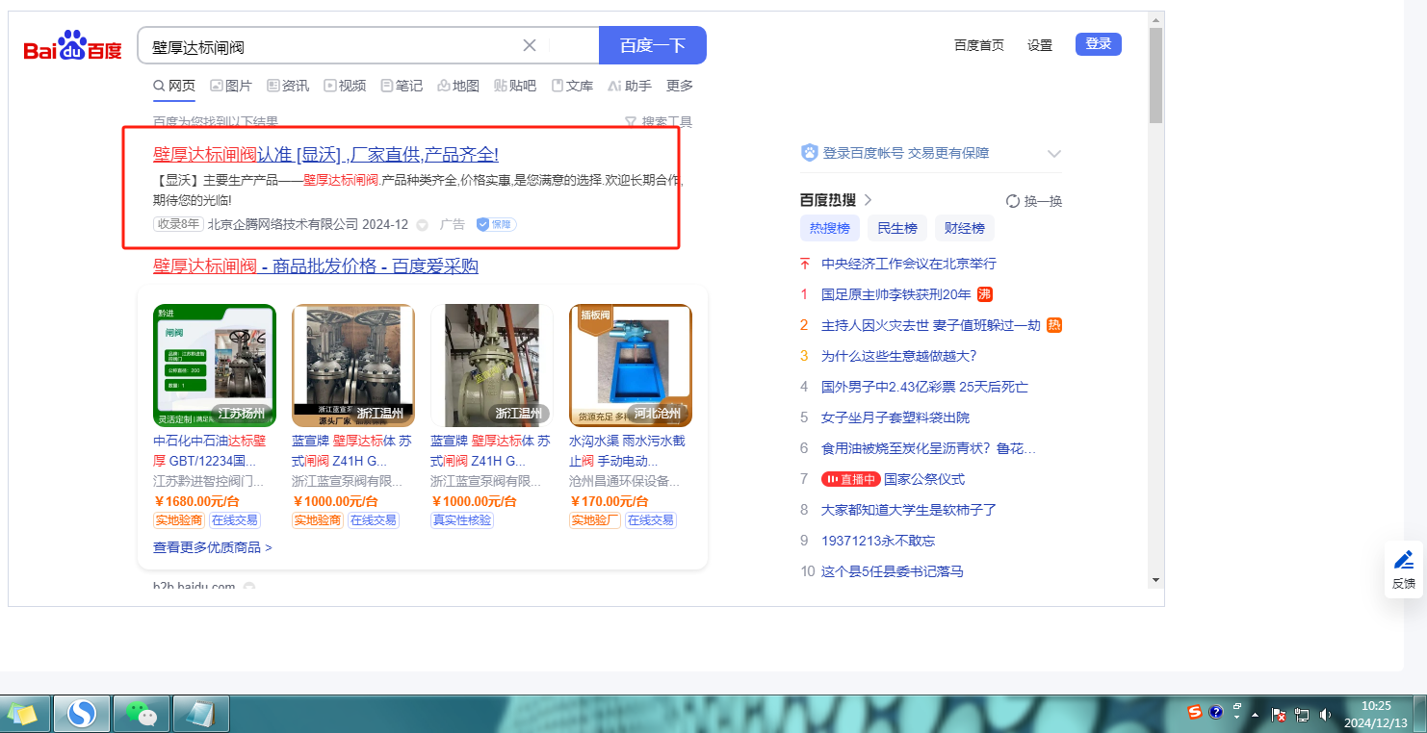Open 国家公祭仪式 live topic
The width and height of the screenshot is (1427, 733).
(x=924, y=479)
